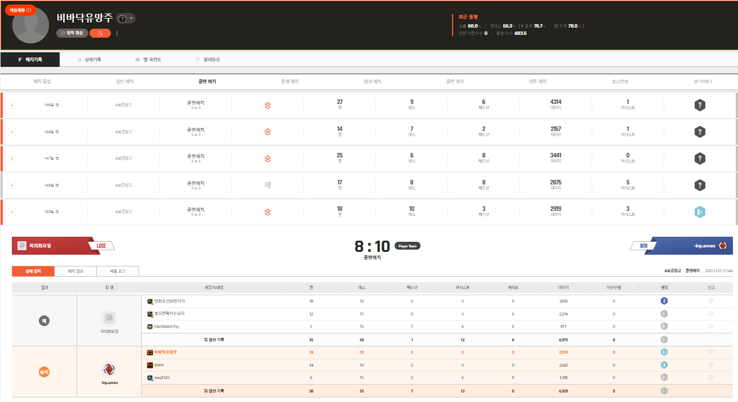The height and width of the screenshot is (402, 738).
Task: Collapse the fifth match row details
Action: [12, 212]
